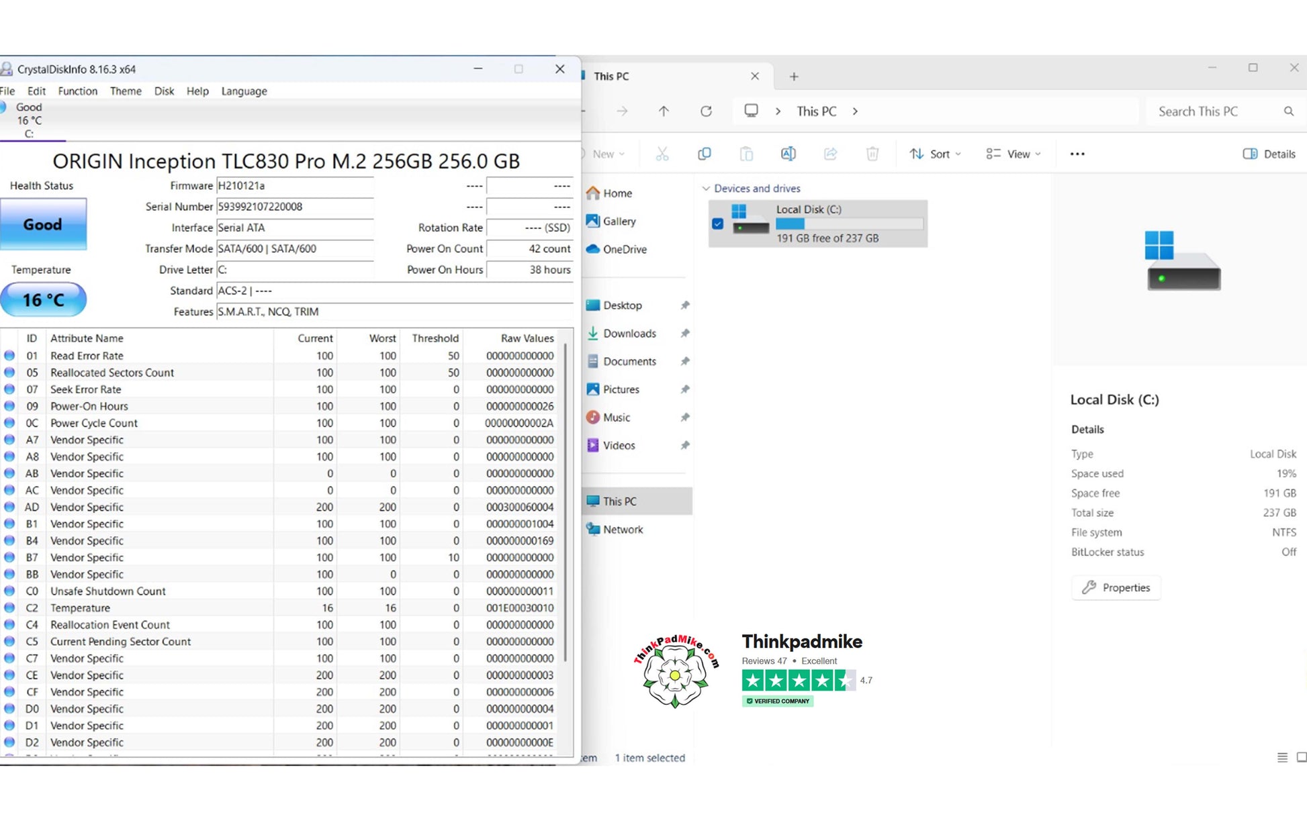
Task: Open Videos in the navigation pane
Action: point(611,445)
